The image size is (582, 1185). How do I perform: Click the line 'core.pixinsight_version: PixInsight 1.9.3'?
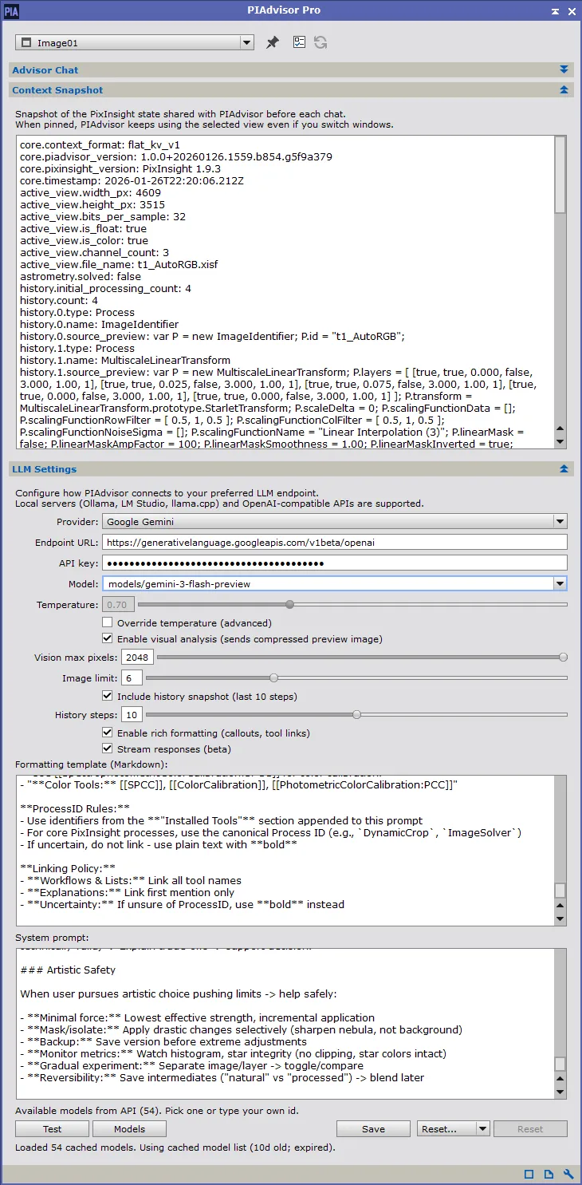(x=120, y=168)
